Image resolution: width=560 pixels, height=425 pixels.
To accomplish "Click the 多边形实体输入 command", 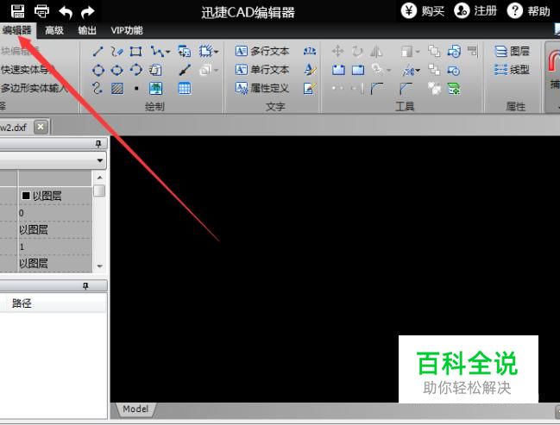I will point(34,88).
